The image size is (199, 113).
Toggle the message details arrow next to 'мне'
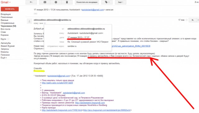pos(45,23)
